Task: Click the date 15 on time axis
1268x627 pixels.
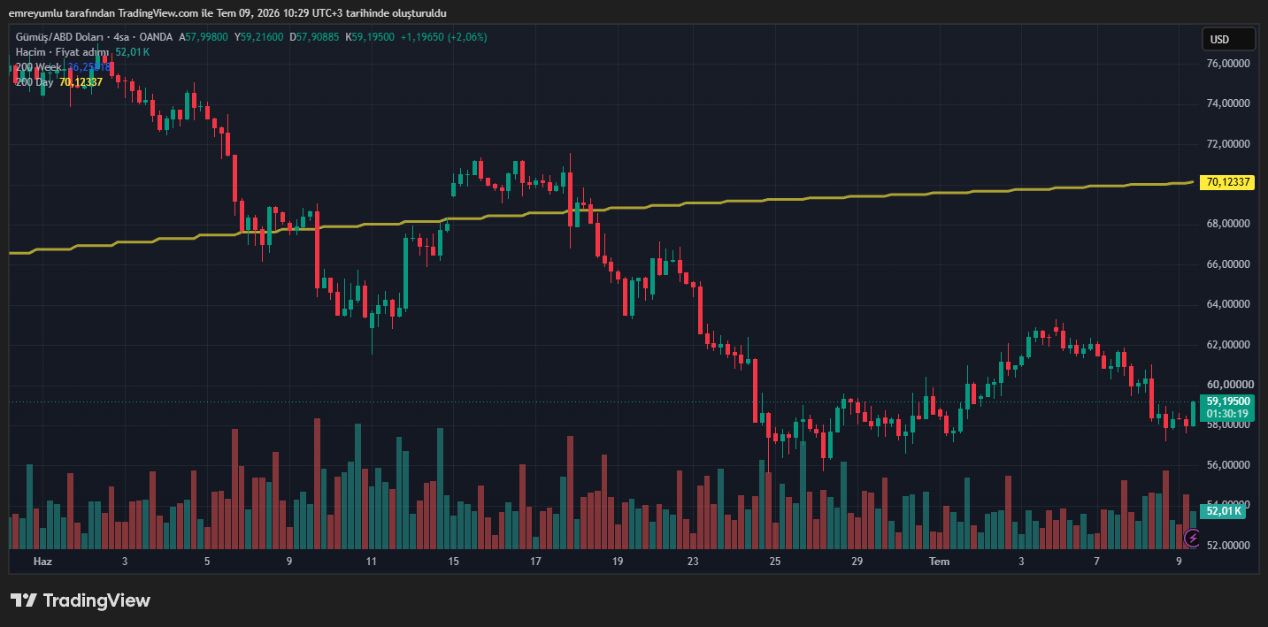Action: pos(453,562)
